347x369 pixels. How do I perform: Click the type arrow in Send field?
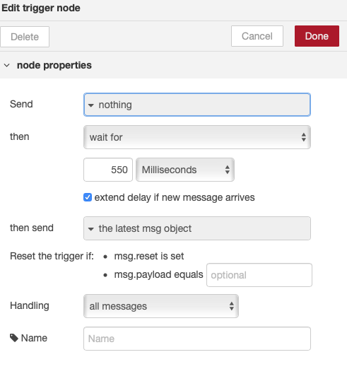click(91, 105)
